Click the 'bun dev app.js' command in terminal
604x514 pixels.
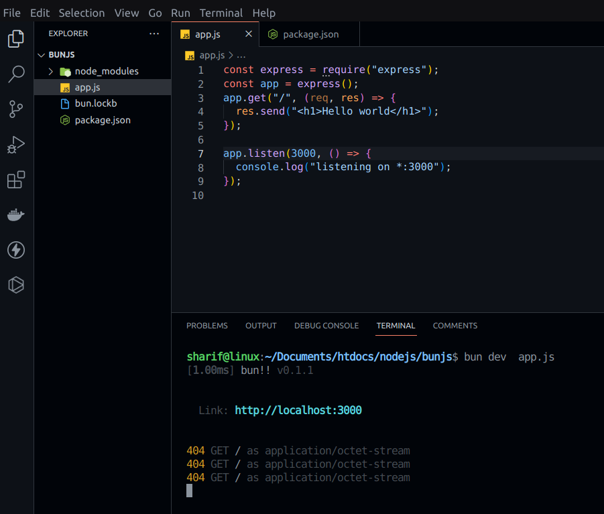click(x=509, y=357)
